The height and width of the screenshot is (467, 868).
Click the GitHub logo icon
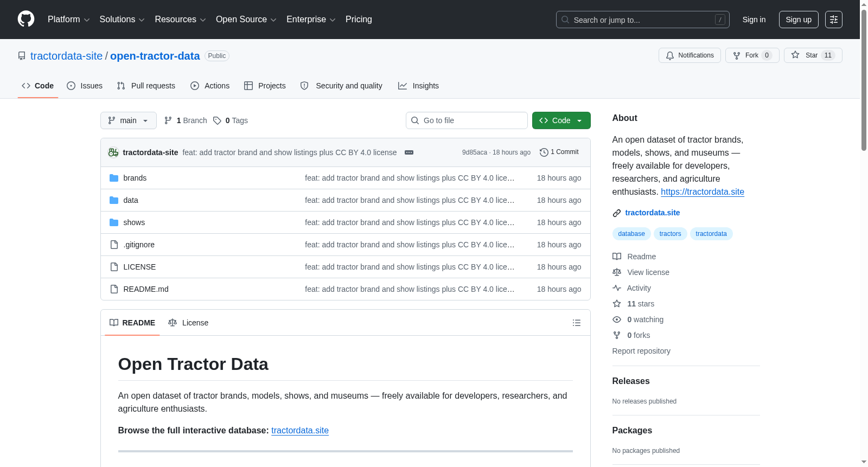pyautogui.click(x=26, y=20)
